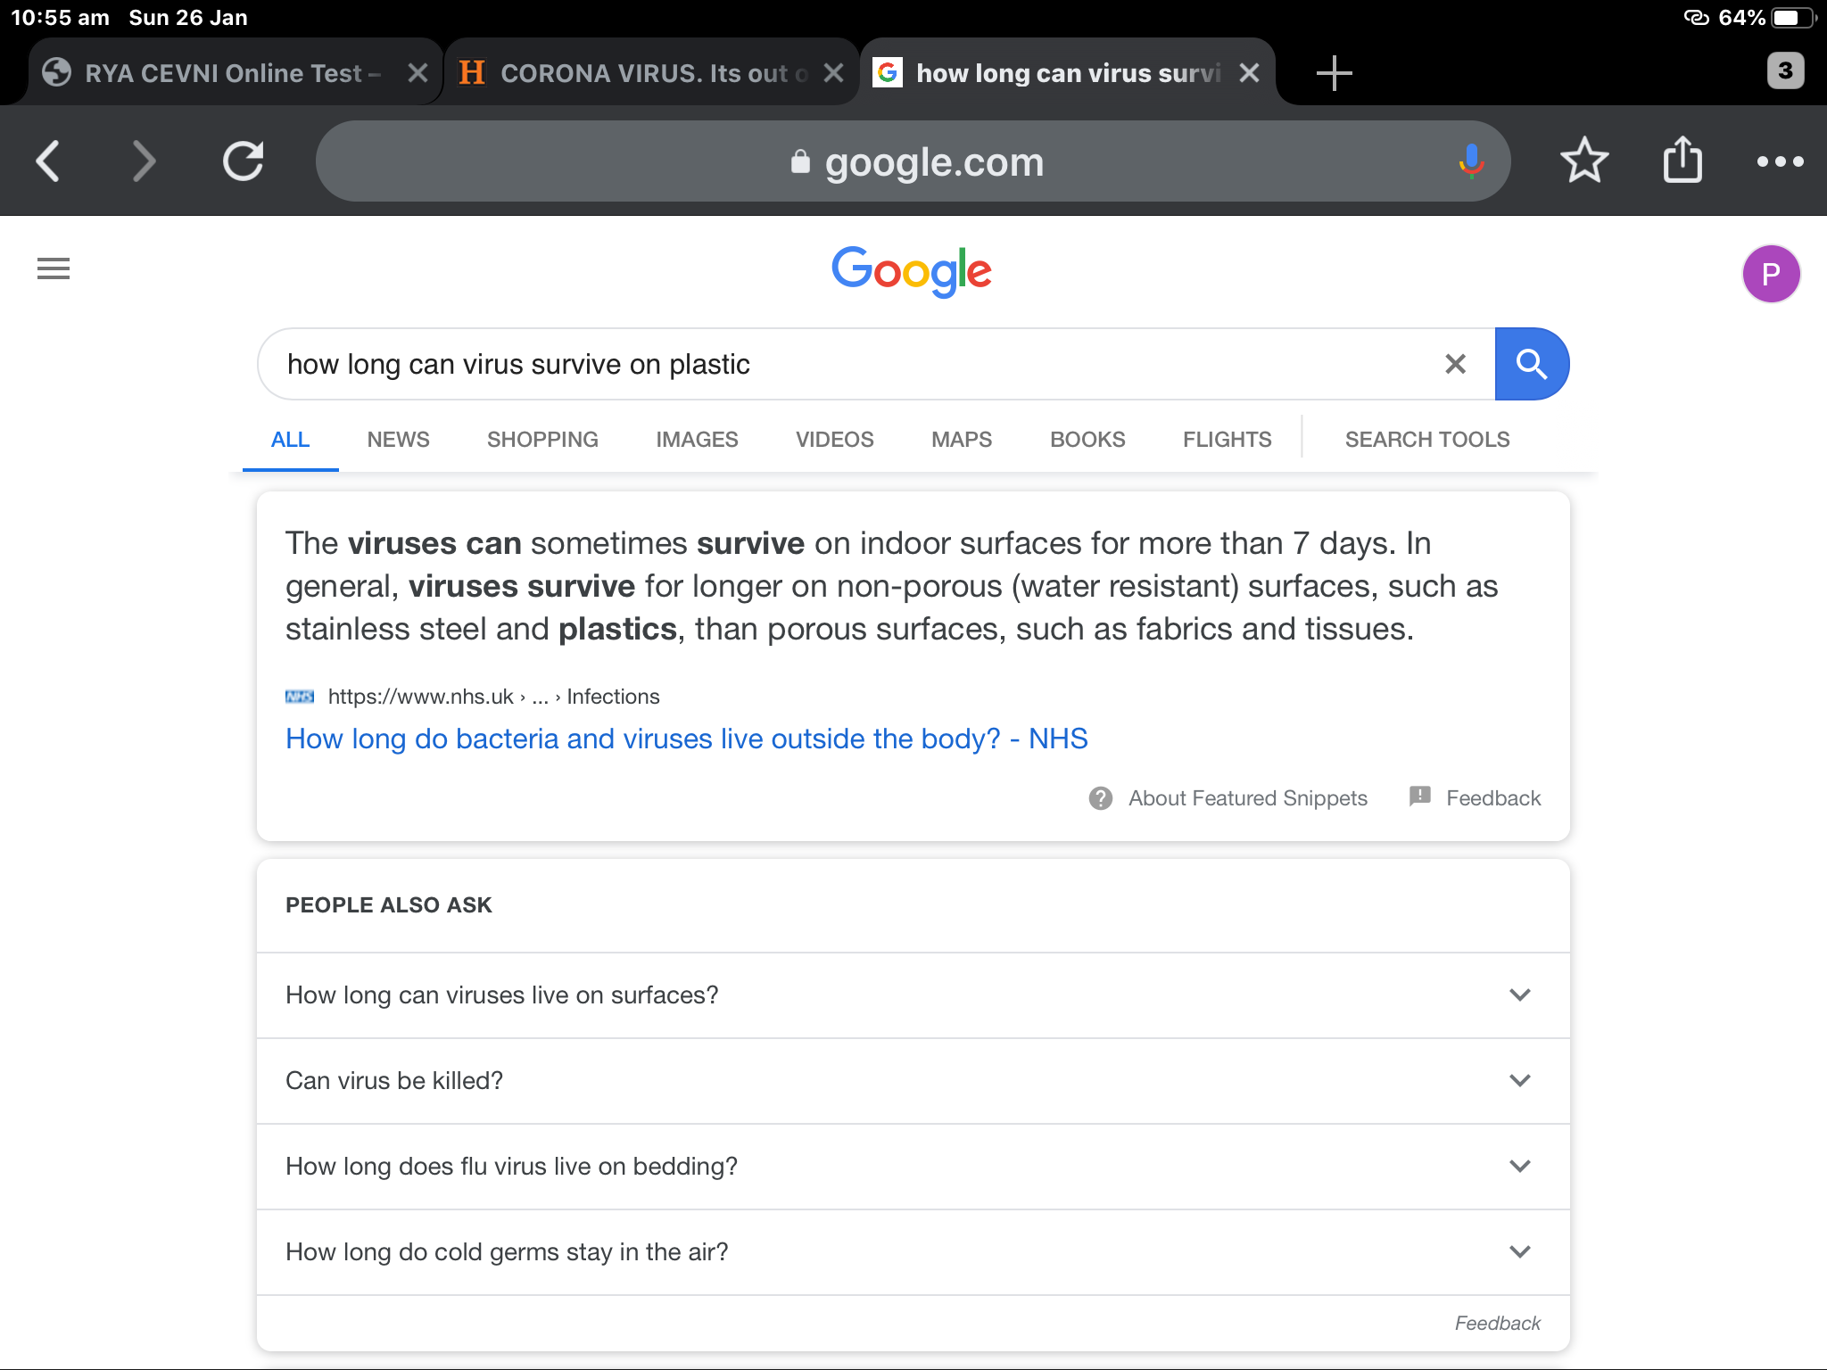Open the NHS bacteria and viruses link

(x=686, y=739)
